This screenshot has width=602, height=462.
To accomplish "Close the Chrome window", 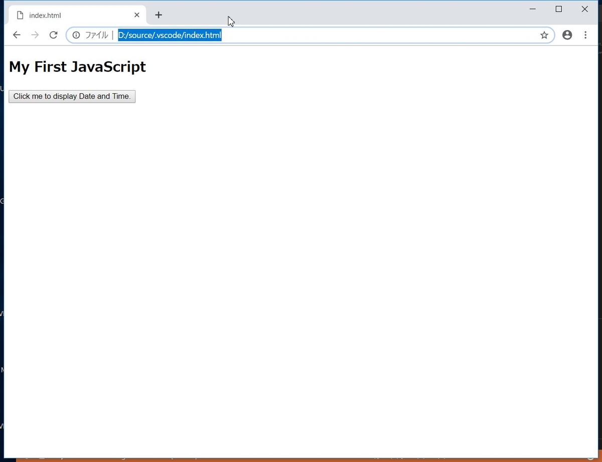I will pyautogui.click(x=585, y=9).
